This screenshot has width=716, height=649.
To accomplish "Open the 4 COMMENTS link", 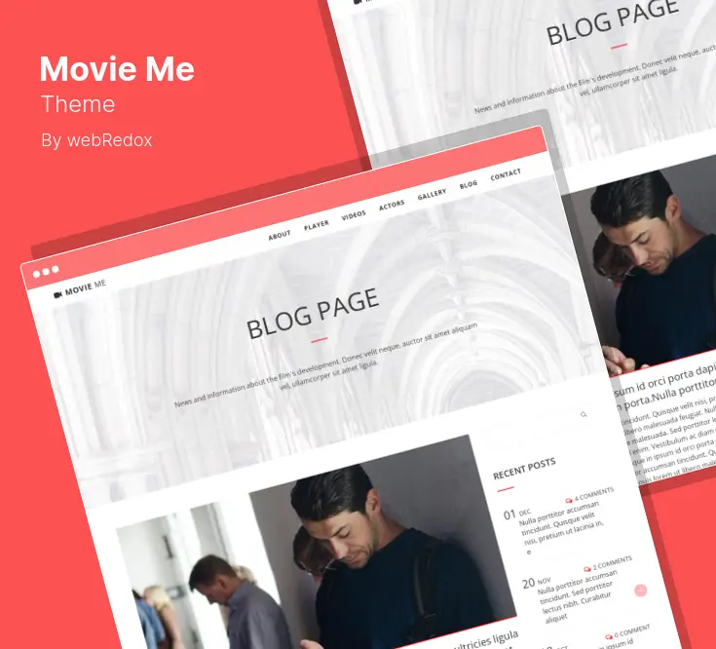I will pyautogui.click(x=593, y=494).
